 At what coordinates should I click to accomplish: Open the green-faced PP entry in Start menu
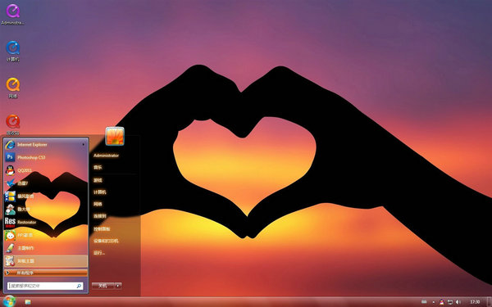coord(46,235)
